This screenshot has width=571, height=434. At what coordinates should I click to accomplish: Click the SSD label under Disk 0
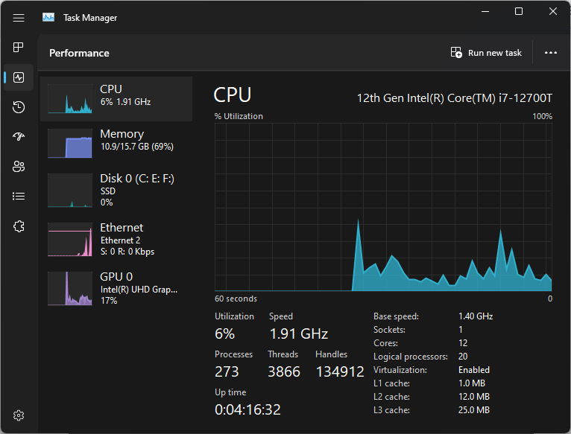pos(108,191)
